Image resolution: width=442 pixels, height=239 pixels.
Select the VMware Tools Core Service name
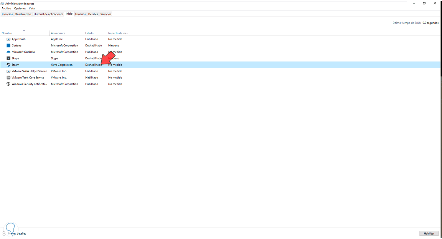[28, 78]
